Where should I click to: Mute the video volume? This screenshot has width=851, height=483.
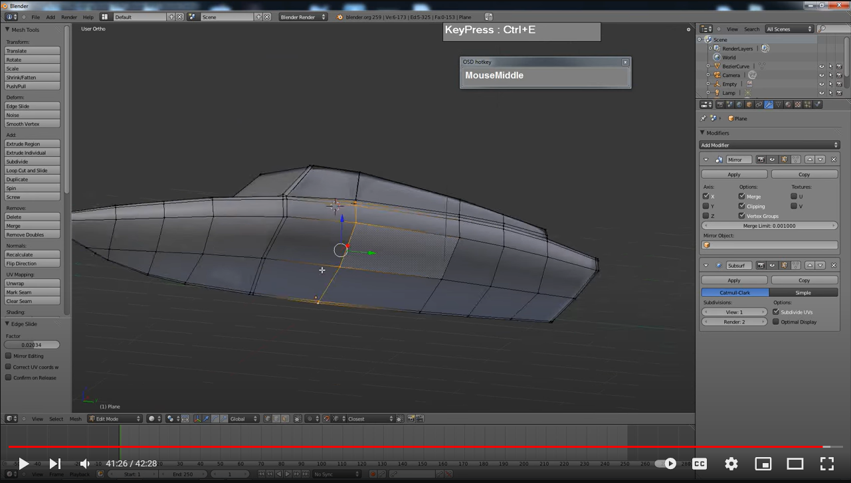84,464
